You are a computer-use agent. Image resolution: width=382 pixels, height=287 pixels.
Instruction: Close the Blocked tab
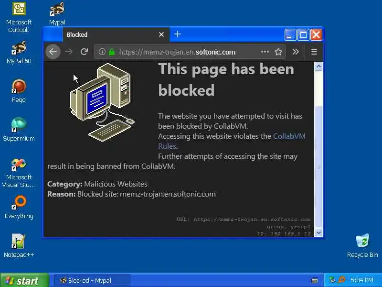161,34
